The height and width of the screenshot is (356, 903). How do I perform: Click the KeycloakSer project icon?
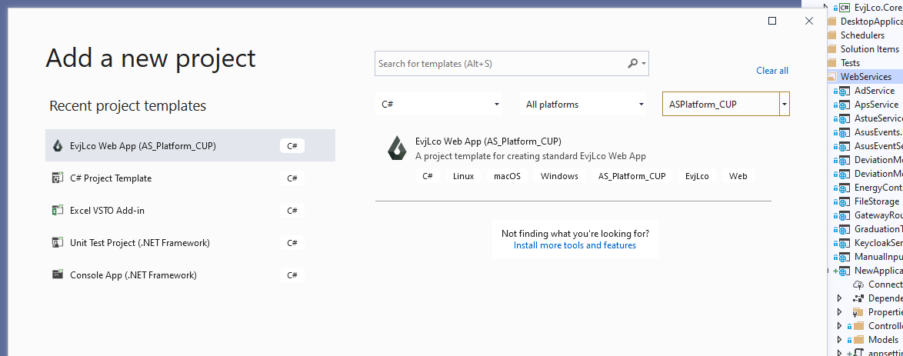(845, 243)
